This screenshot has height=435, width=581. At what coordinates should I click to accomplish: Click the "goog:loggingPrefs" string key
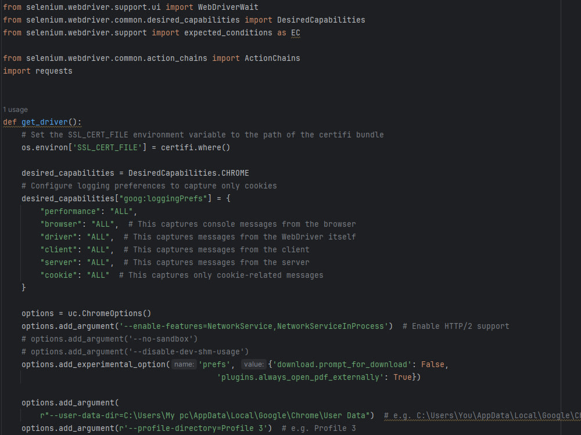click(163, 198)
